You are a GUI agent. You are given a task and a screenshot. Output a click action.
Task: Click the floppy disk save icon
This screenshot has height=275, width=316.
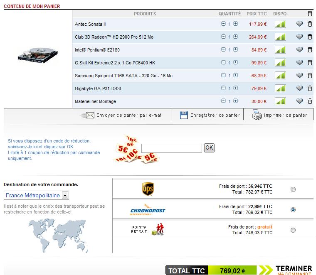point(184,115)
